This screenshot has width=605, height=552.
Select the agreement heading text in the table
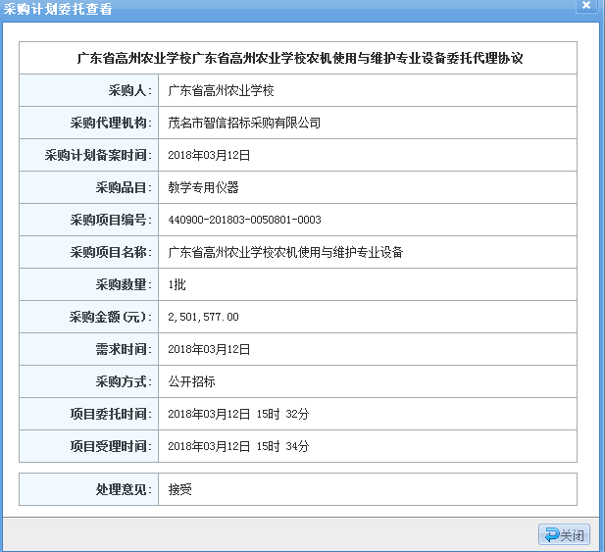click(299, 58)
